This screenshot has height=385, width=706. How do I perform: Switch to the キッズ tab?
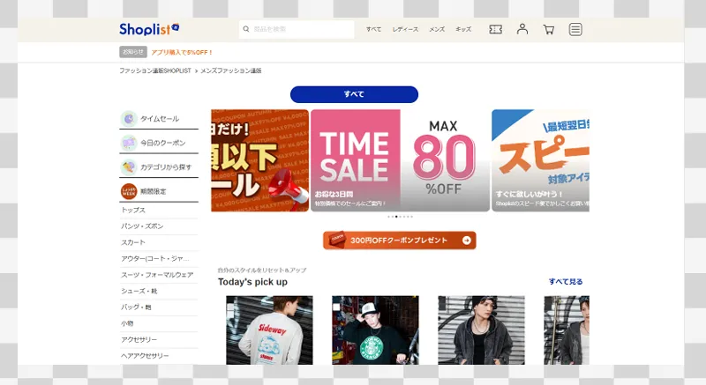point(463,30)
